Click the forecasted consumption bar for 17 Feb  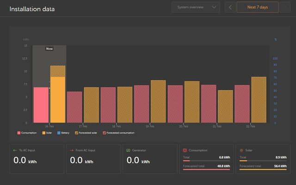(74, 107)
